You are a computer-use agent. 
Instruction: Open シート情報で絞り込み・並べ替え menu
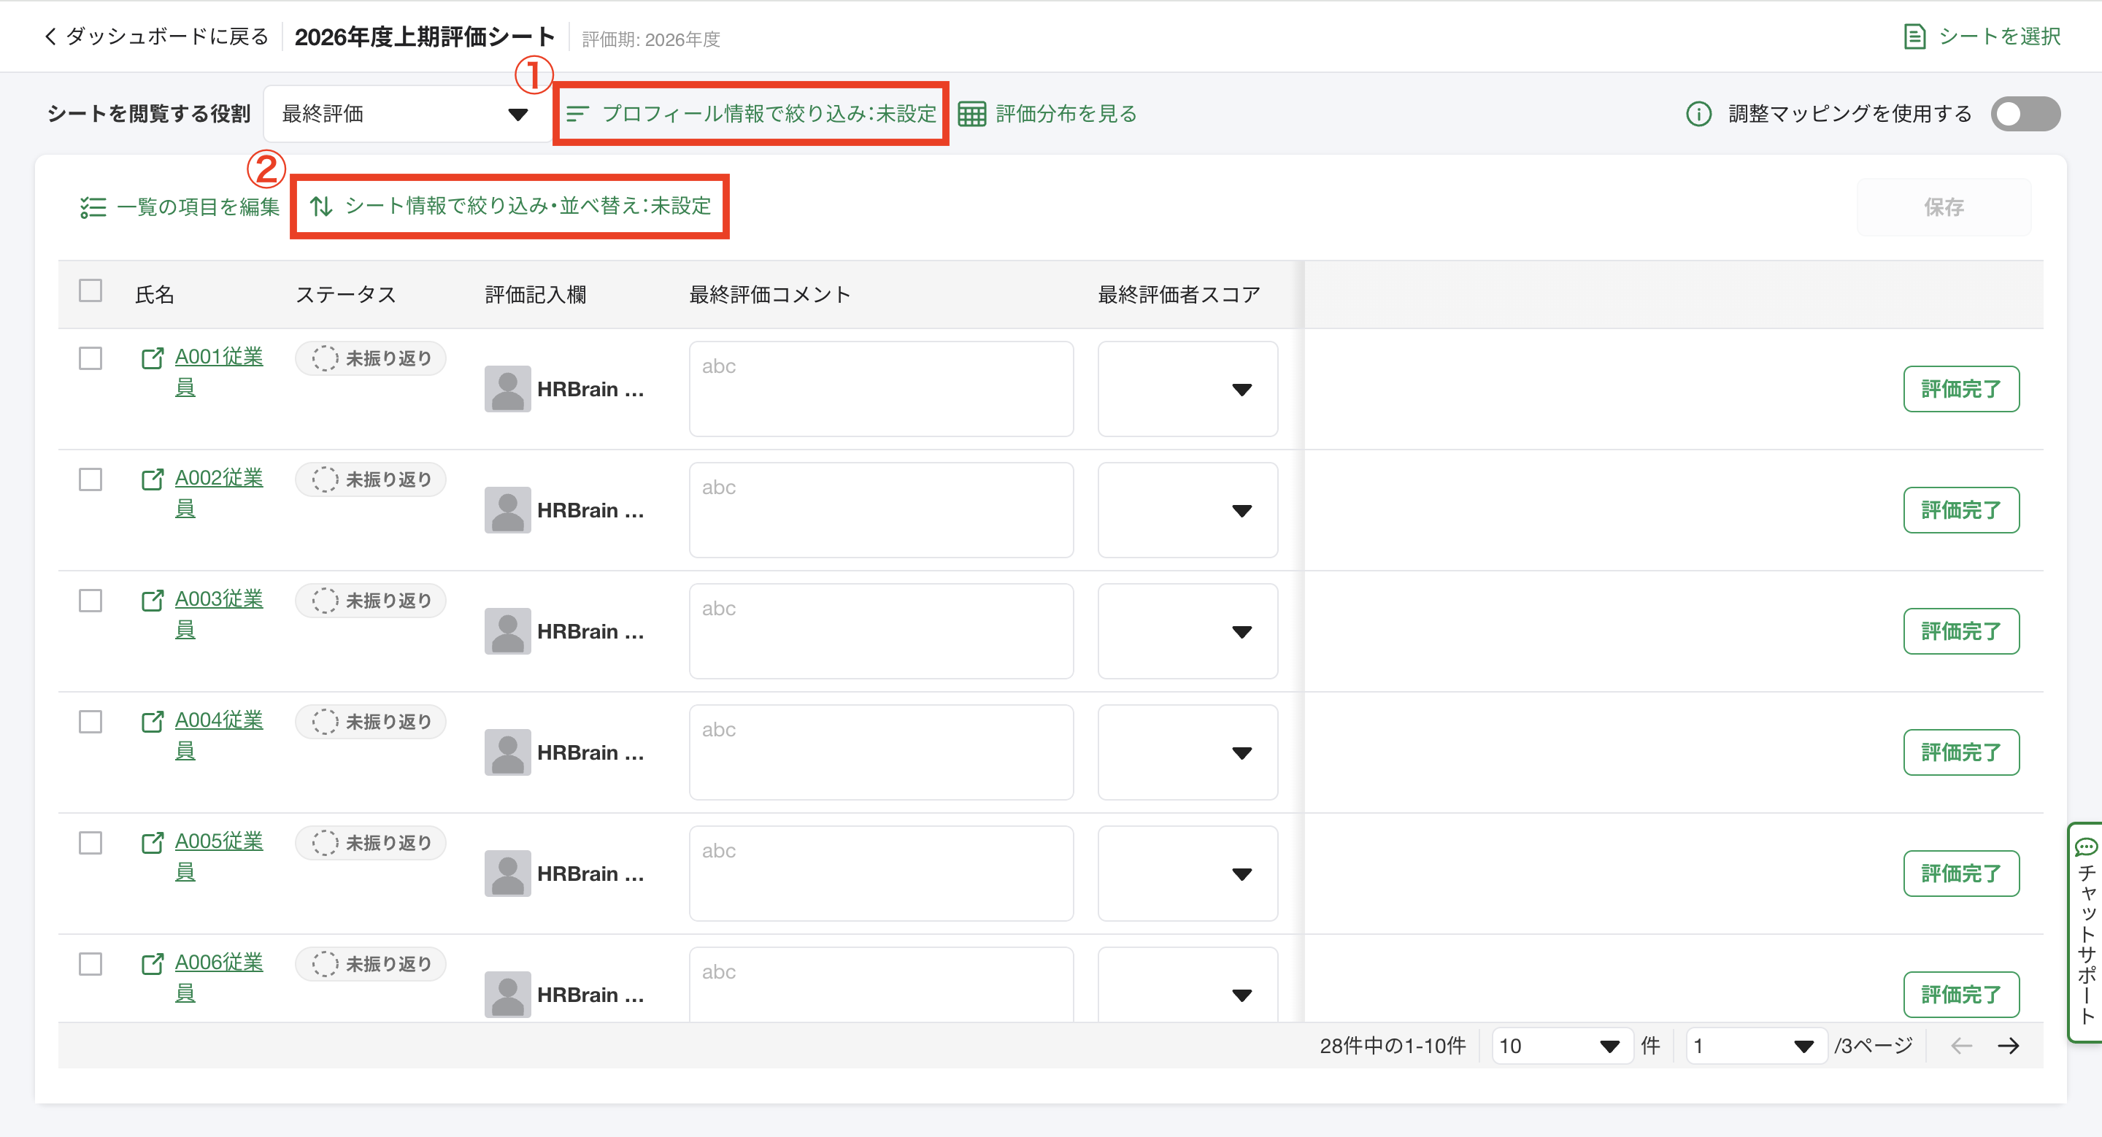pyautogui.click(x=511, y=207)
